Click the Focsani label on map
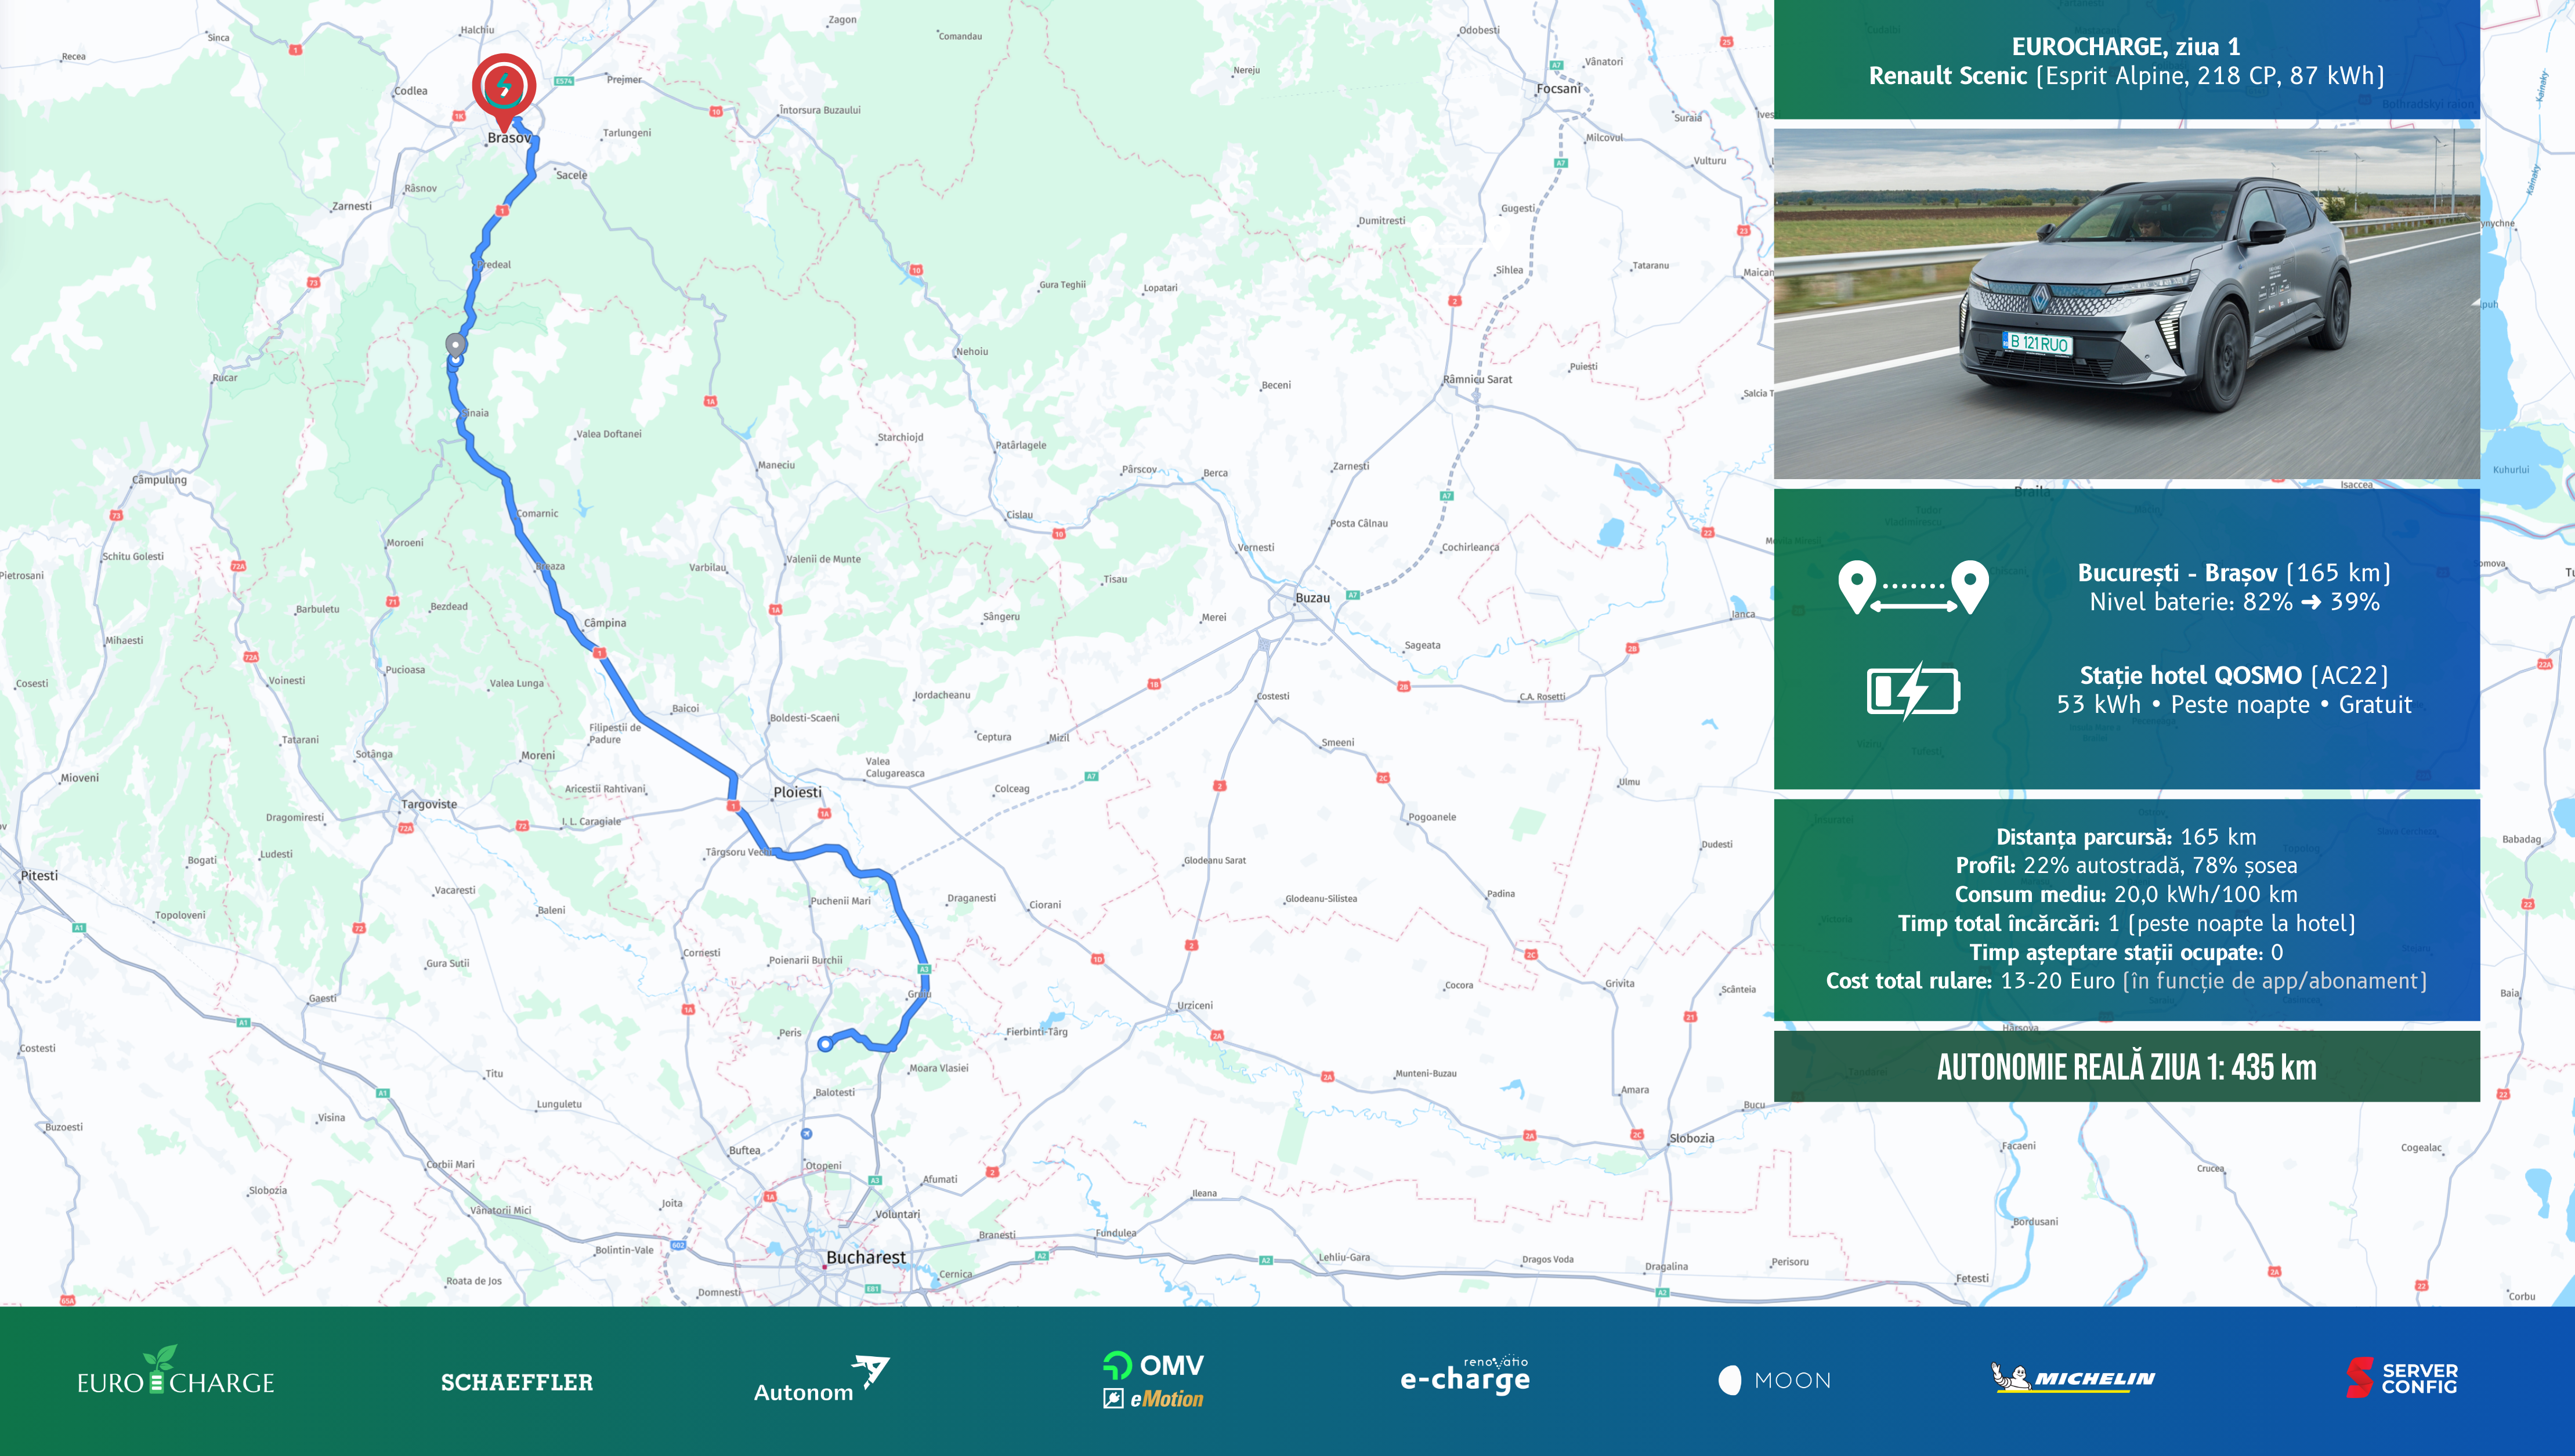Viewport: 2575px width, 1456px height. click(1558, 89)
